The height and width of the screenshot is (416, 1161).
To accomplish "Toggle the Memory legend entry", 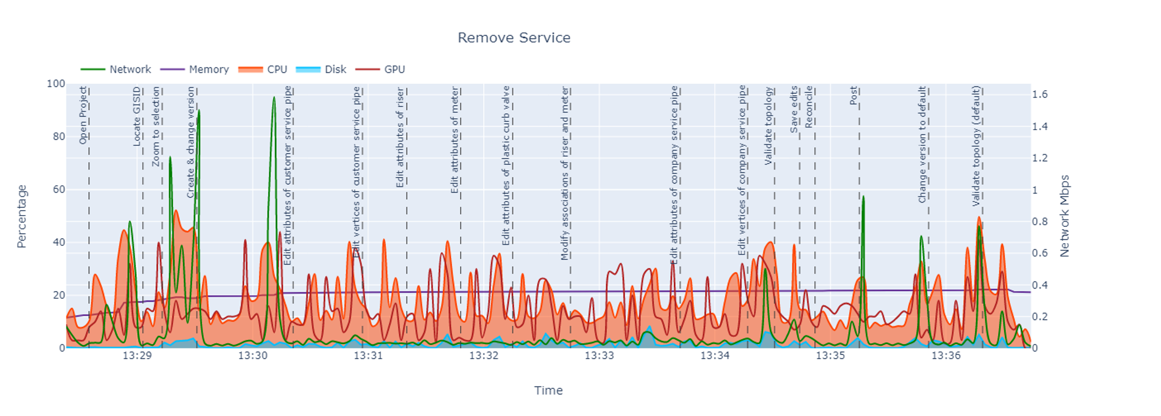I will (x=195, y=69).
